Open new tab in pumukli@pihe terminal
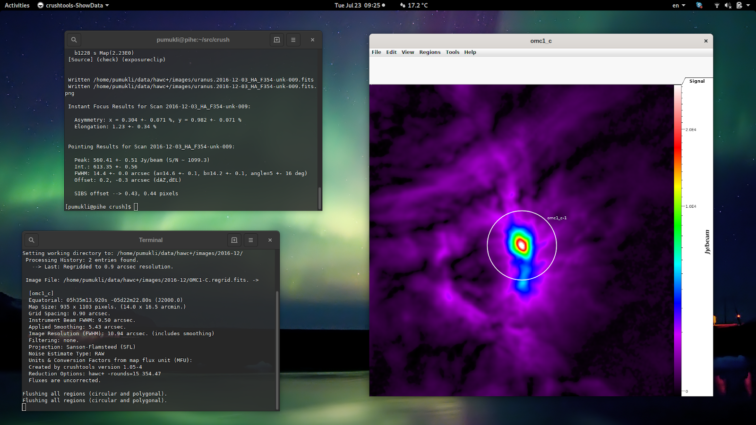This screenshot has width=756, height=425. [277, 40]
